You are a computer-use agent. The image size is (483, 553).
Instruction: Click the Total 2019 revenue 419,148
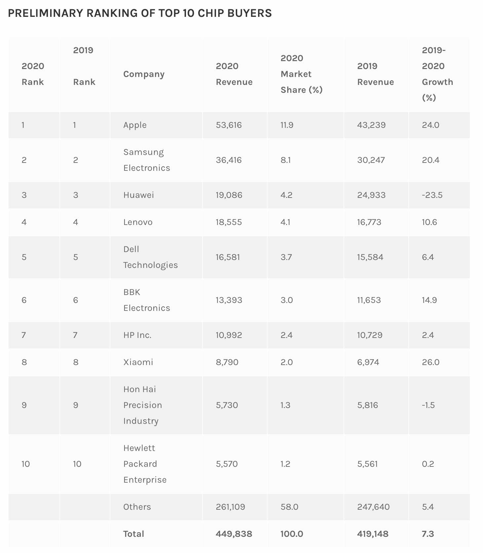click(373, 534)
